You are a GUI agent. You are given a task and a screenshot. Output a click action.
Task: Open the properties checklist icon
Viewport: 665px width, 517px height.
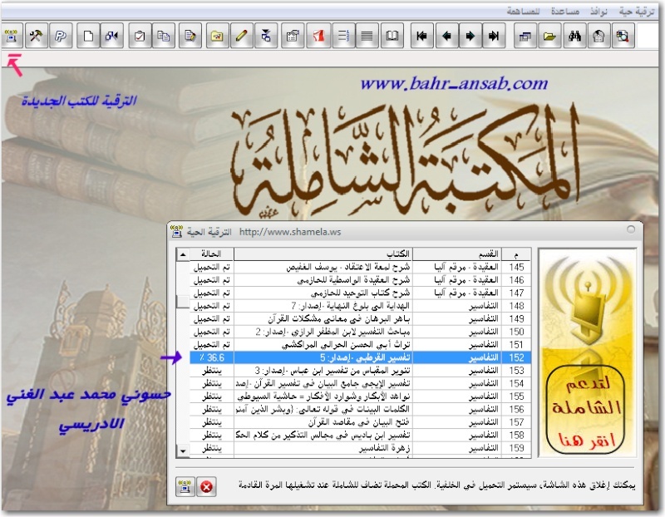coord(293,36)
